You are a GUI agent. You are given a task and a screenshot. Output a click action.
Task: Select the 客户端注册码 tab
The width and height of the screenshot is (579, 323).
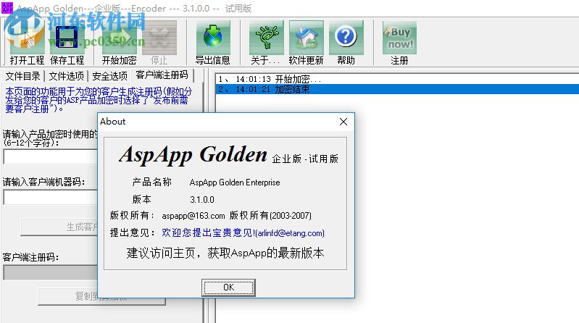pos(162,75)
